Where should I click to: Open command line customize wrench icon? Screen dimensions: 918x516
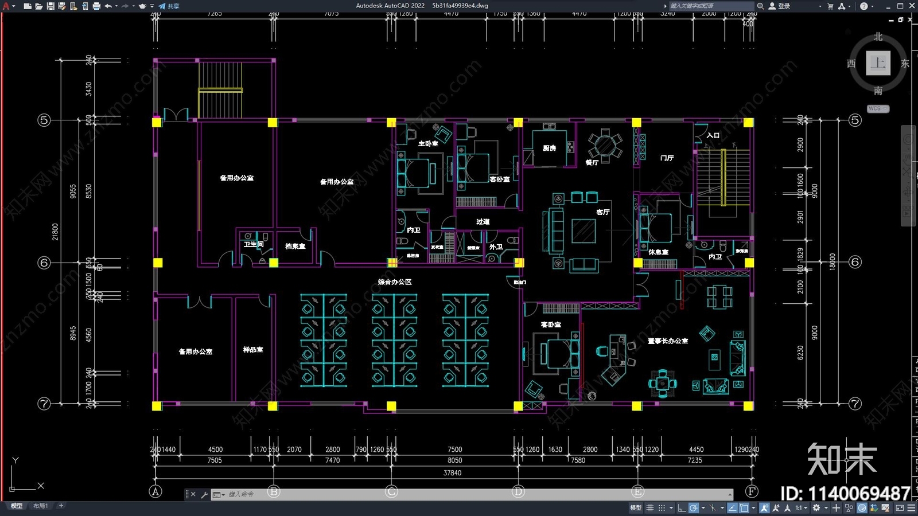pos(204,494)
